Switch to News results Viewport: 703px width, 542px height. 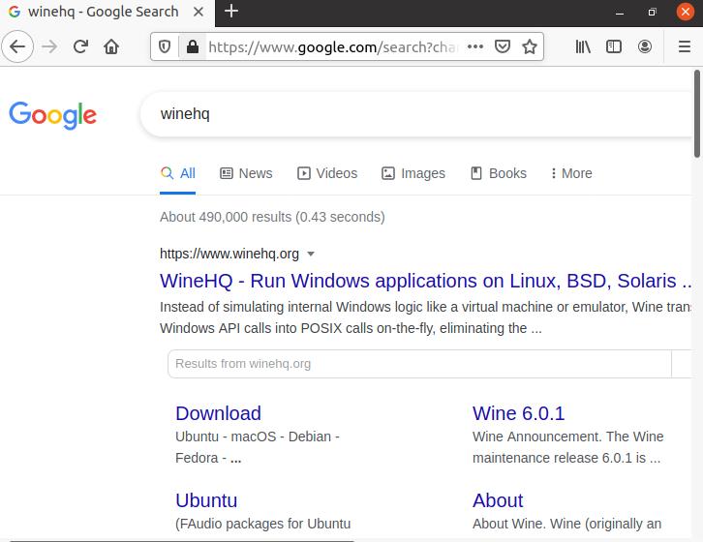246,173
